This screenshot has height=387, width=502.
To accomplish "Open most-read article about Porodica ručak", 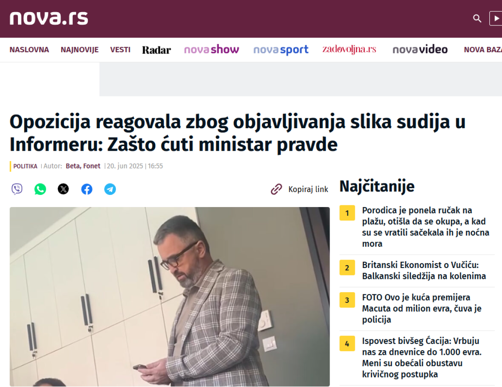I will pyautogui.click(x=425, y=227).
